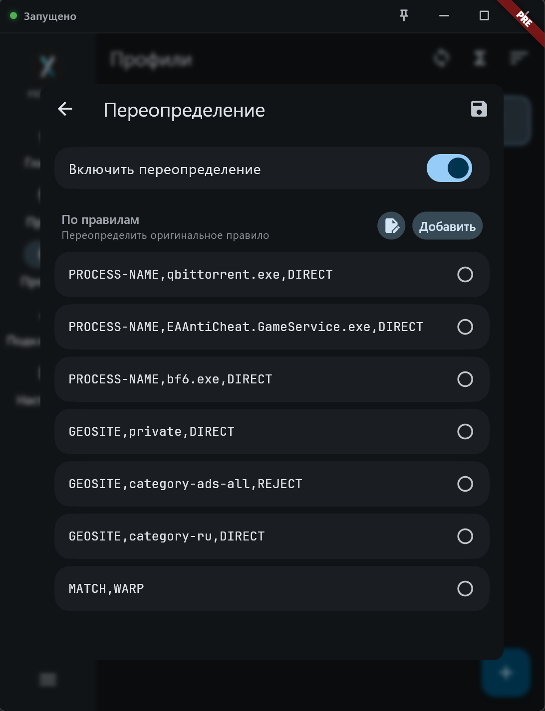Select the radio for MATCH,WARP rule
This screenshot has height=711, width=545.
click(465, 588)
